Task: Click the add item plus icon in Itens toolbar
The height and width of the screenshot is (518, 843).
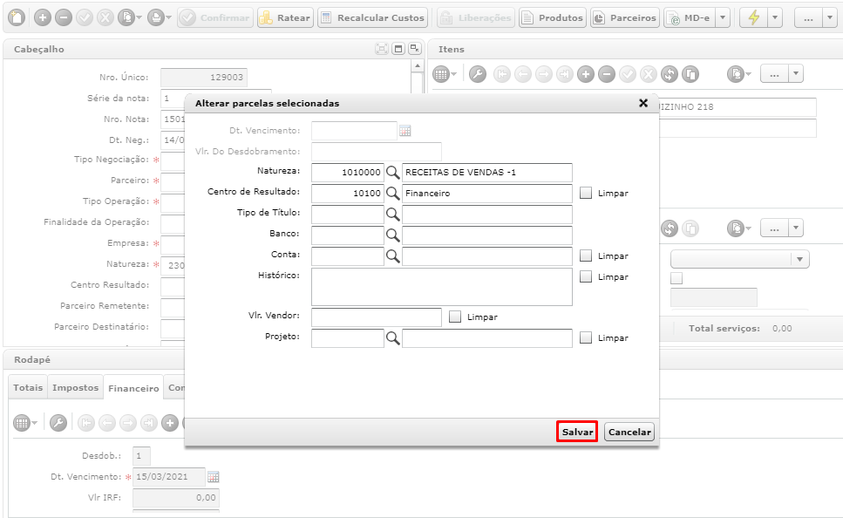Action: pos(586,74)
